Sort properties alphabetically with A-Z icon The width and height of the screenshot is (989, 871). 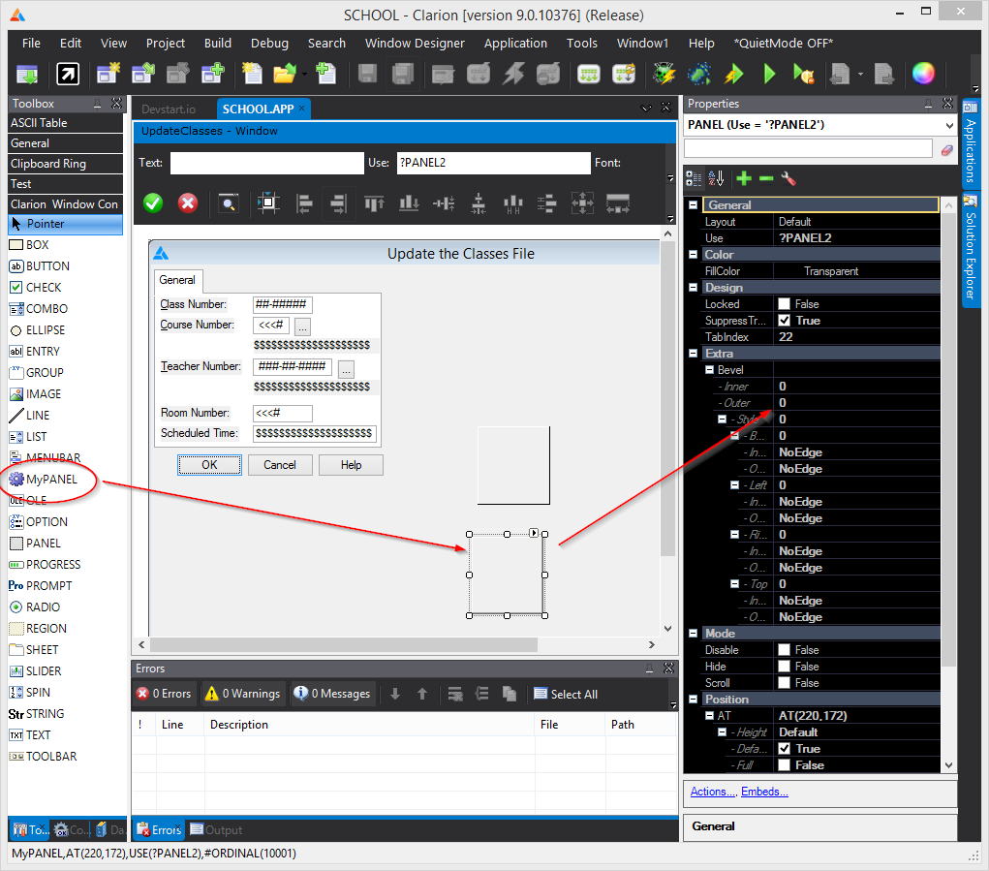717,178
